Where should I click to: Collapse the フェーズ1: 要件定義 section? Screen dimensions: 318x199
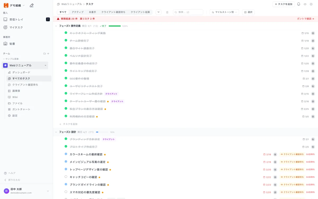click(x=56, y=26)
